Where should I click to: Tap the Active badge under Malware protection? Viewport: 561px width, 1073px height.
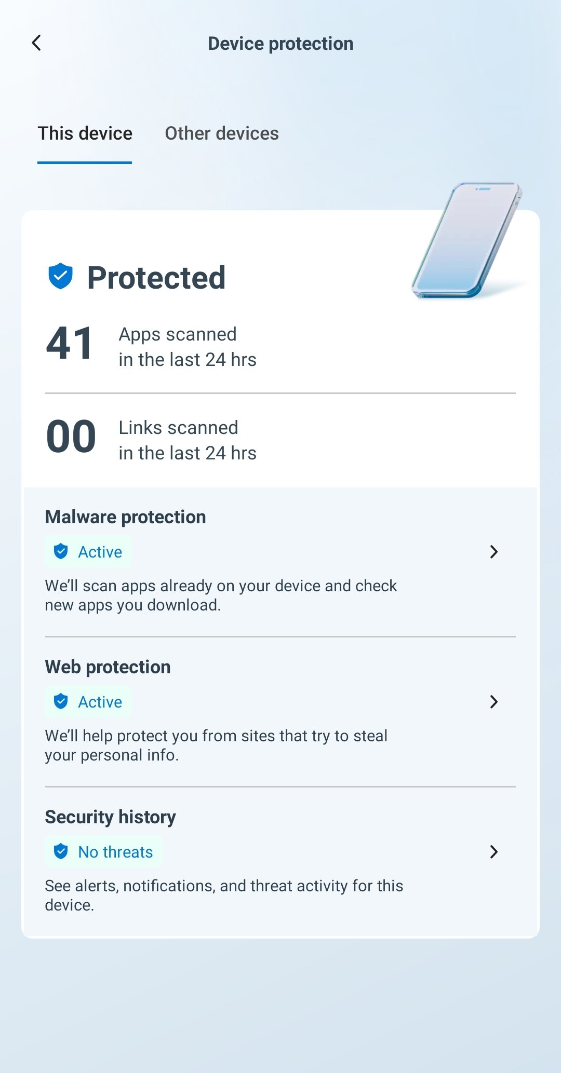pos(88,552)
